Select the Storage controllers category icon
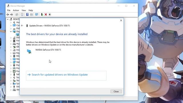183x103 pixels. coord(14,80)
